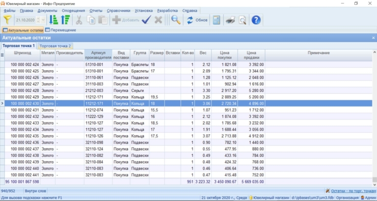This screenshot has width=377, height=201.
Task: Click the printer icon
Action: coord(230,20)
